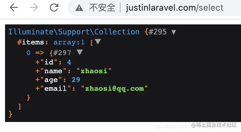
Task: Collapse the object #297 triangle
Action: (80, 52)
